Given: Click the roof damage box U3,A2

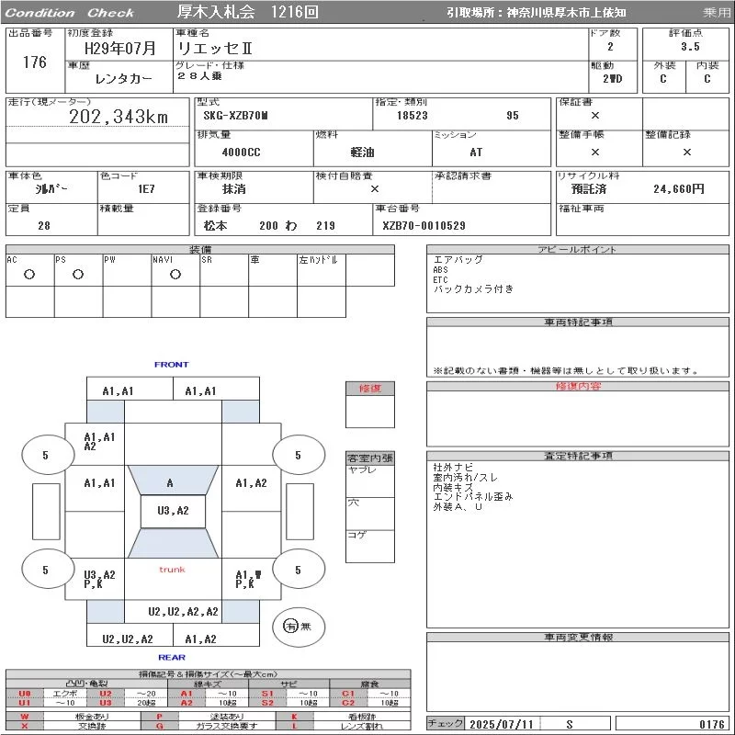Looking at the screenshot, I should coord(173,511).
